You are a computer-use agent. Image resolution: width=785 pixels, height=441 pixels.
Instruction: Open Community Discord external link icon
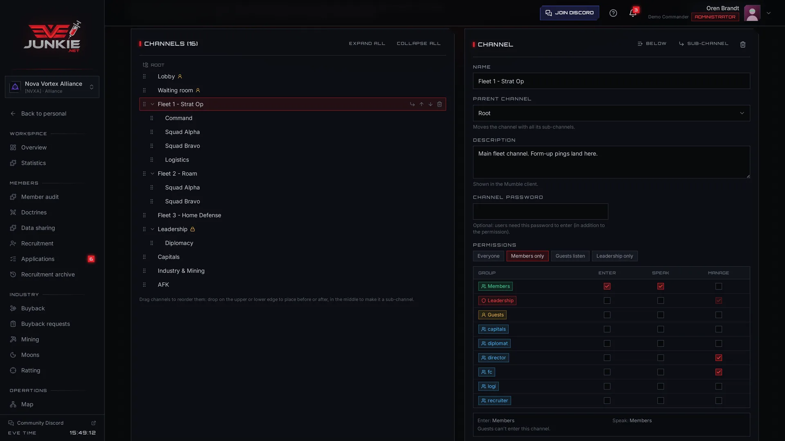(x=94, y=423)
